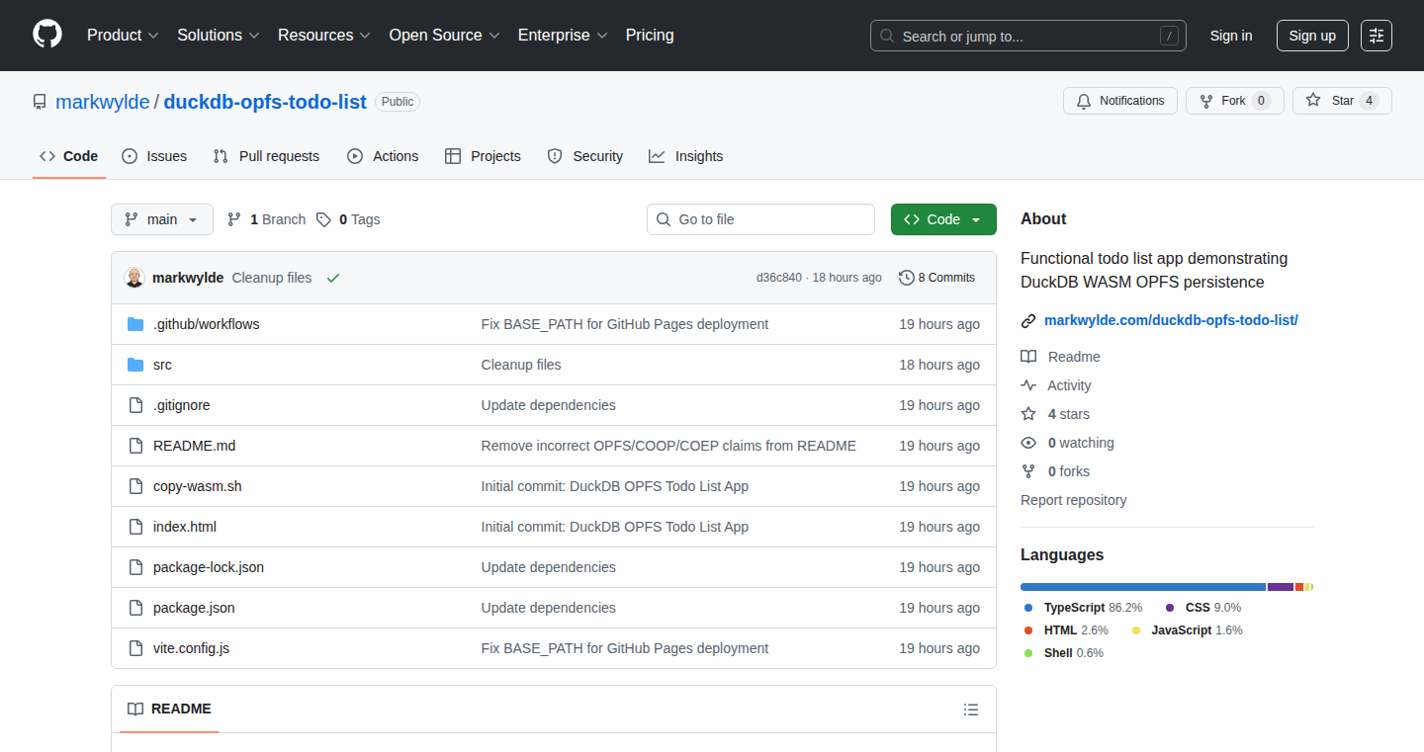The height and width of the screenshot is (752, 1424).
Task: Open the Security tab
Action: [584, 156]
